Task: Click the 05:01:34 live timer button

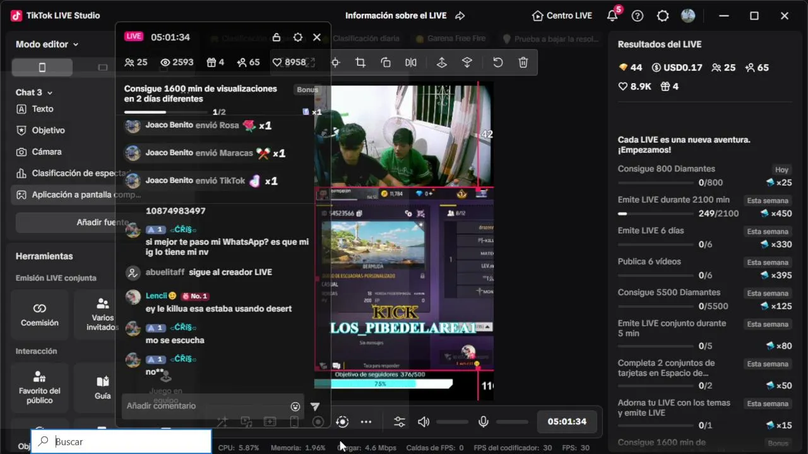Action: (x=567, y=422)
